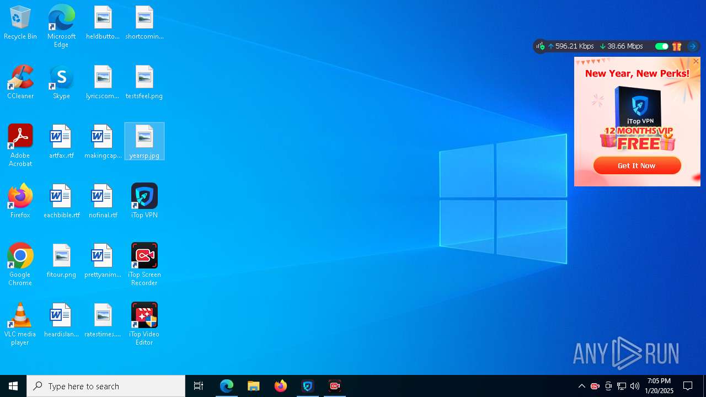706x397 pixels.
Task: Expand the hidden system tray icons
Action: click(x=581, y=386)
